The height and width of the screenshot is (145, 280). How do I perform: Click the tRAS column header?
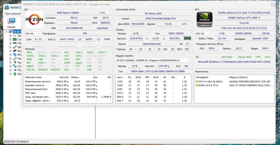(156, 77)
